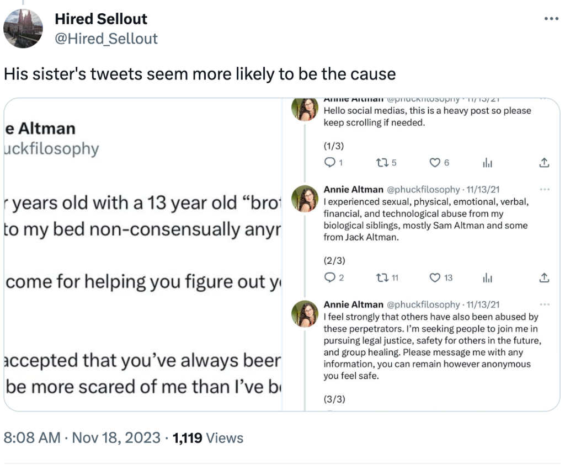Open the tweet's three-dot more menu
This screenshot has height=465, width=565.
[551, 18]
